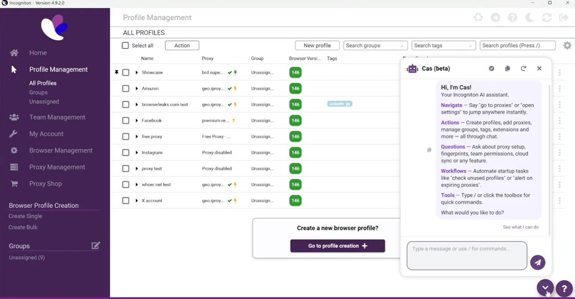Click the edit Groups pencil icon
This screenshot has height=299, width=575.
96,245
